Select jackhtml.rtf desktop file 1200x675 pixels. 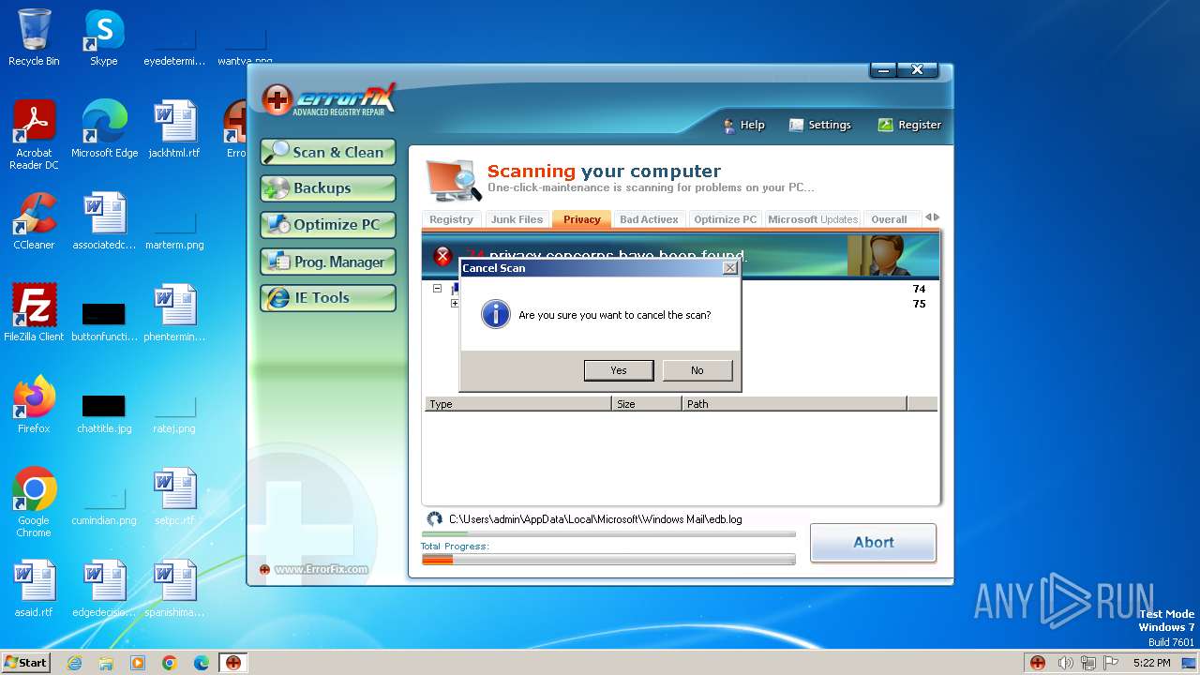click(x=174, y=129)
